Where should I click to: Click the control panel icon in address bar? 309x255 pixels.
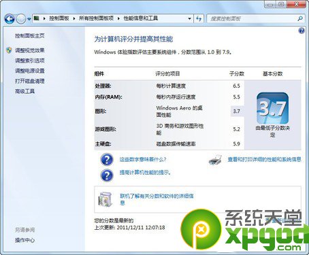(x=37, y=18)
